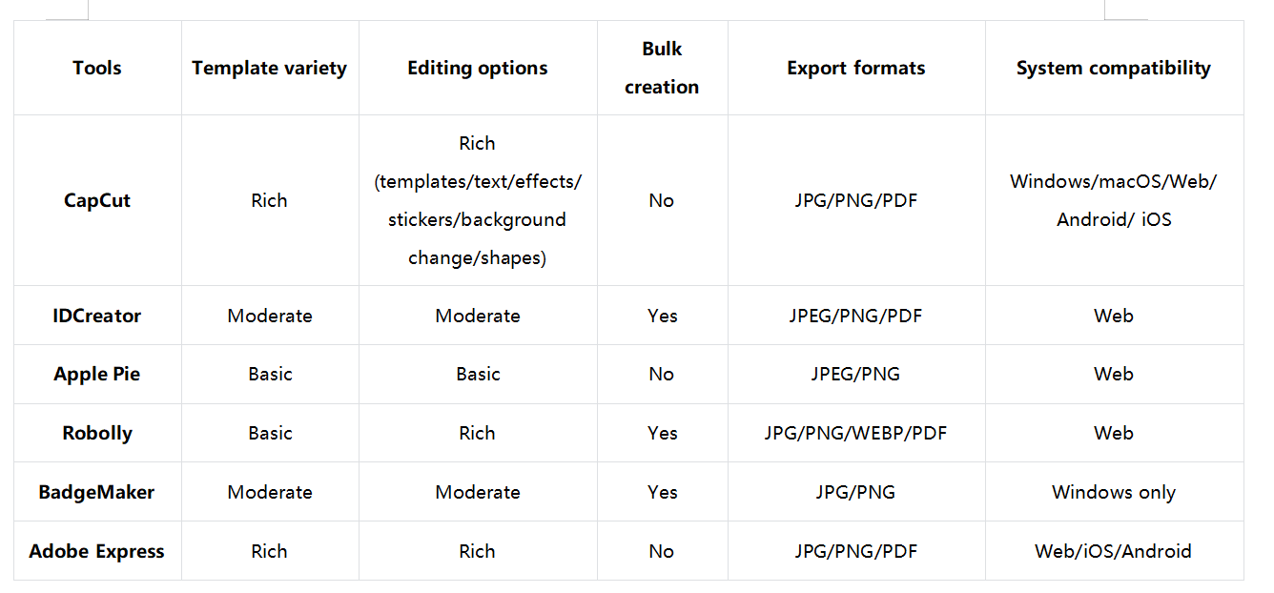Click the JPEG/PNG/PDF cell for IDCreator

coord(856,316)
